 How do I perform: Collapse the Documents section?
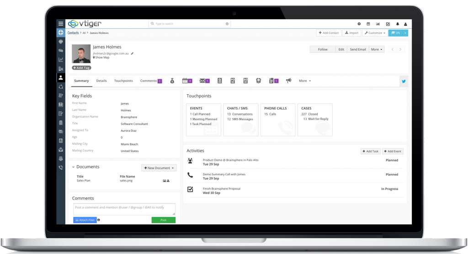(x=74, y=167)
